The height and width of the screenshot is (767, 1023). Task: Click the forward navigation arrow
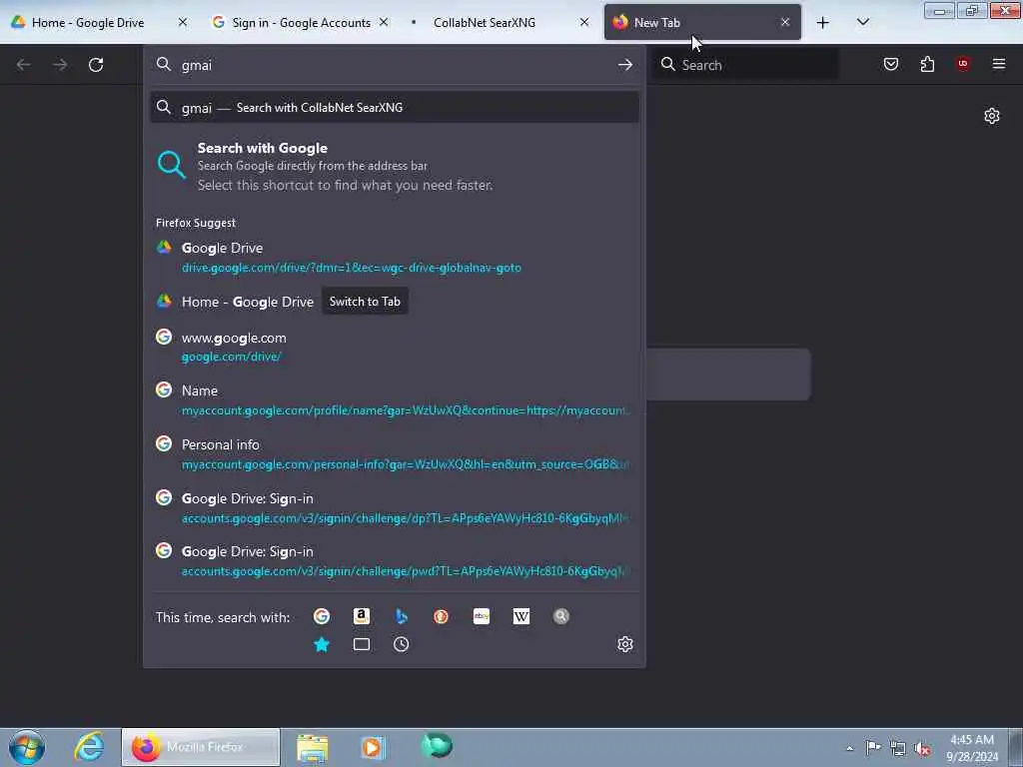(60, 65)
